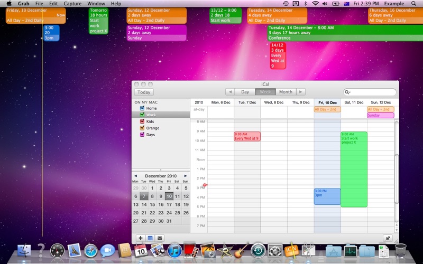Open Photo Booth from the Dock
The image size is (423, 264).
pyautogui.click(x=191, y=250)
